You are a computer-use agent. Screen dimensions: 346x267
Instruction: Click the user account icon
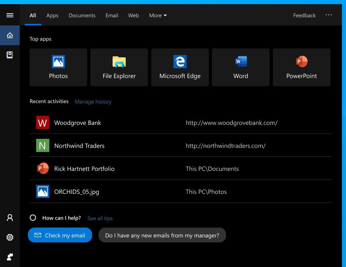click(x=10, y=218)
